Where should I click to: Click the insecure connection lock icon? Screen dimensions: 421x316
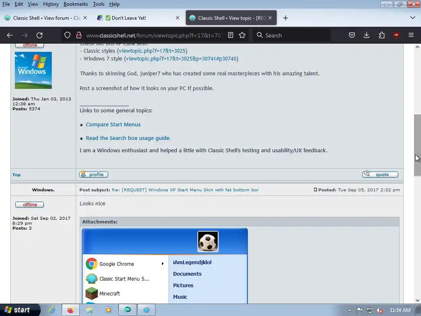point(79,35)
